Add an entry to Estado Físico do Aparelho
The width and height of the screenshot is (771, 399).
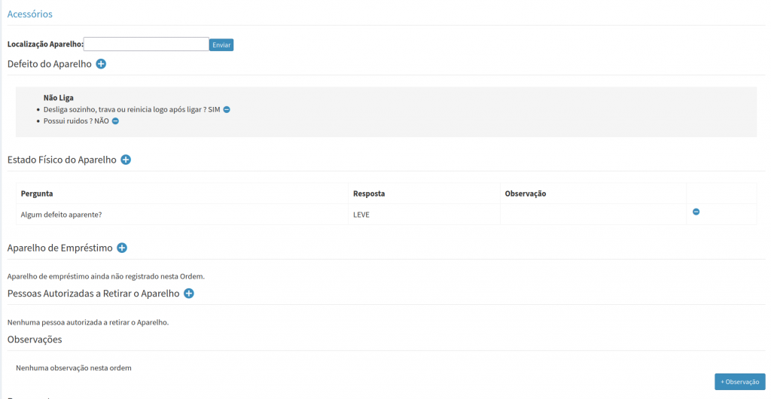pyautogui.click(x=126, y=160)
